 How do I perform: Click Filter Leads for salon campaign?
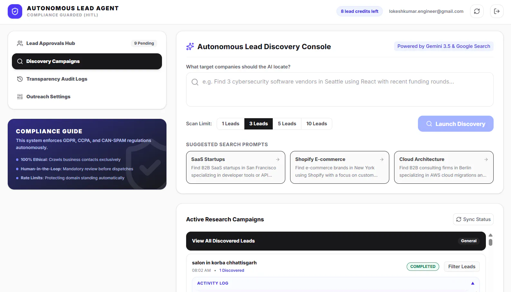462,267
